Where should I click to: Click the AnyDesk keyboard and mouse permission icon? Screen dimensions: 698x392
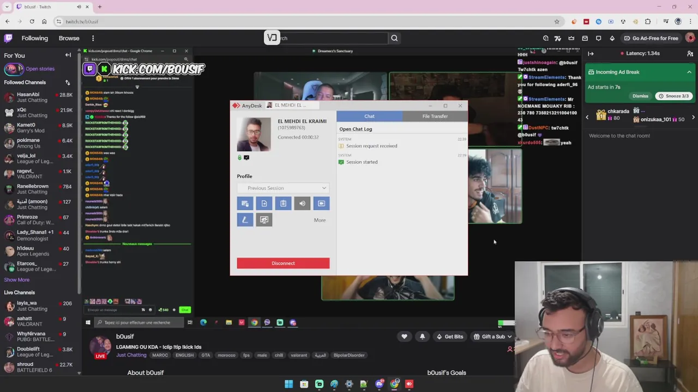click(245, 204)
